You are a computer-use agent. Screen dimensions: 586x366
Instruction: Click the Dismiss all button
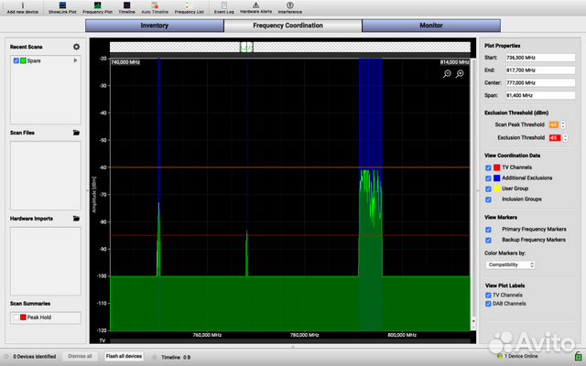(80, 356)
